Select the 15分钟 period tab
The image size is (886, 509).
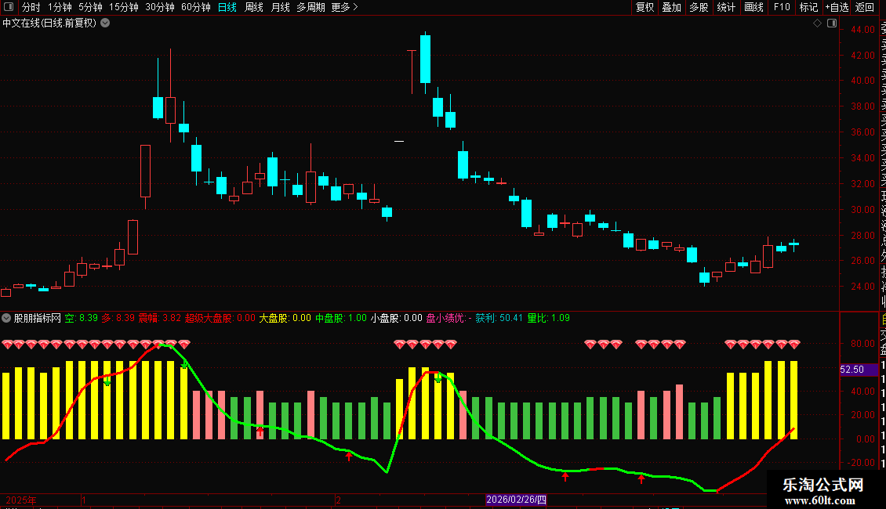coord(124,7)
